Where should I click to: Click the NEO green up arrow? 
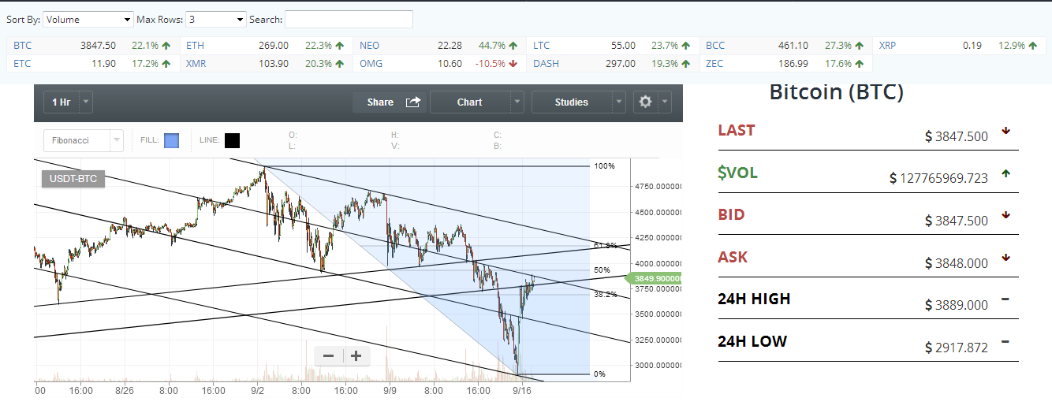[513, 46]
